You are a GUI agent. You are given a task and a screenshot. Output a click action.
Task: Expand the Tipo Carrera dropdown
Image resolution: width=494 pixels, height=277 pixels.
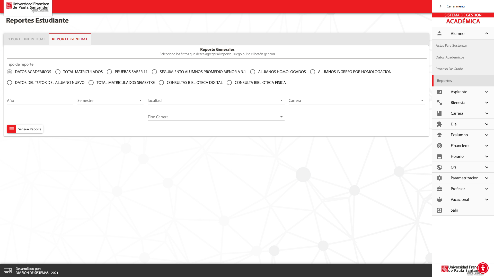pyautogui.click(x=216, y=117)
